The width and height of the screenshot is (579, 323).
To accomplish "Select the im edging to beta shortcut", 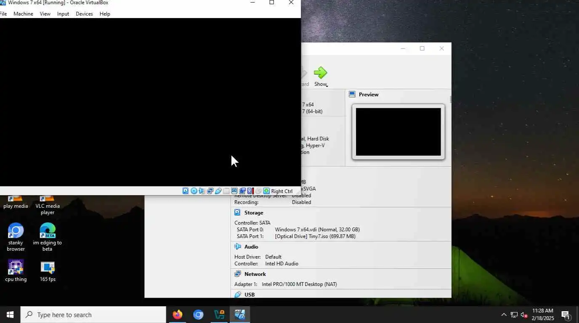I will point(47,237).
